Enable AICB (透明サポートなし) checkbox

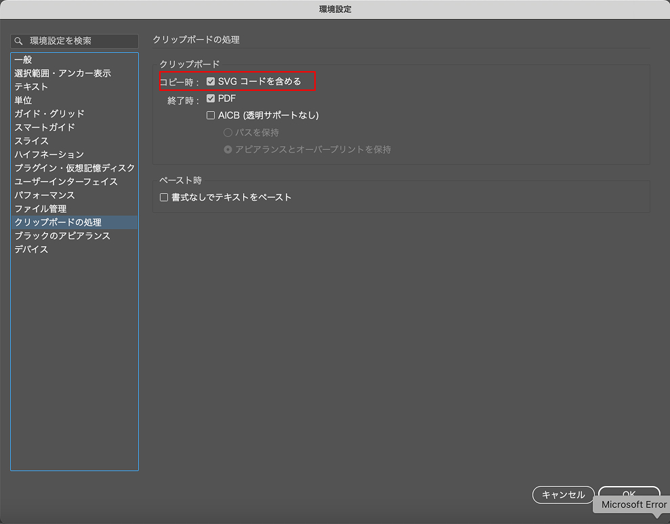pyautogui.click(x=211, y=115)
